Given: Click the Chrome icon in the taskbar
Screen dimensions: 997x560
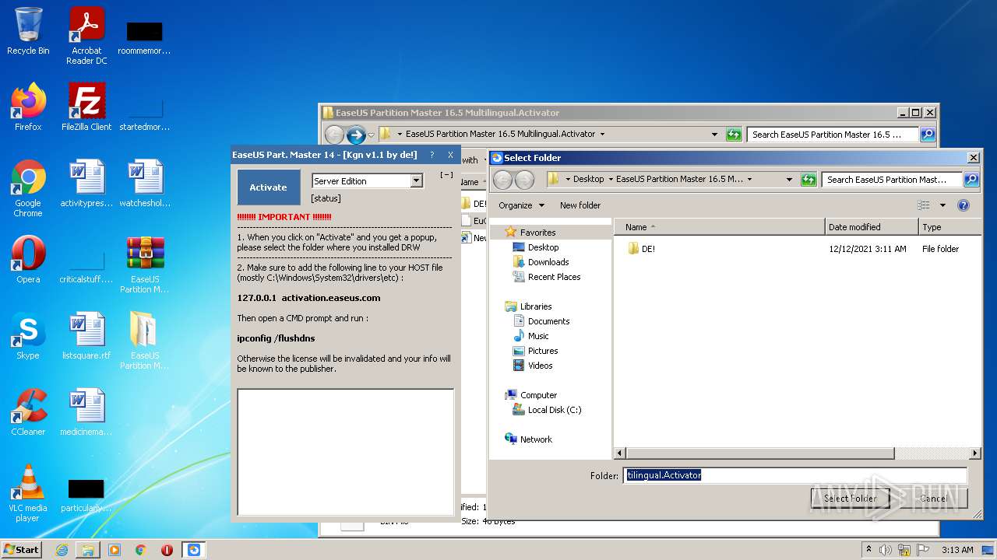Looking at the screenshot, I should click(141, 550).
